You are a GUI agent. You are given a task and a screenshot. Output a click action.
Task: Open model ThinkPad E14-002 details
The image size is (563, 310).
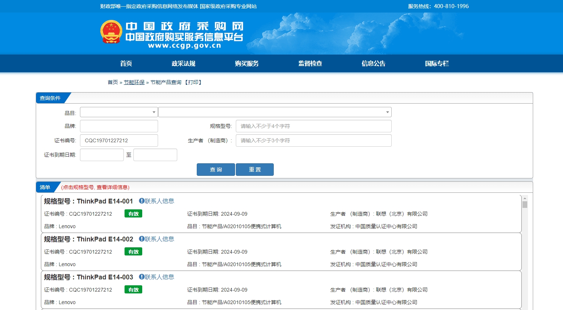tap(105, 239)
